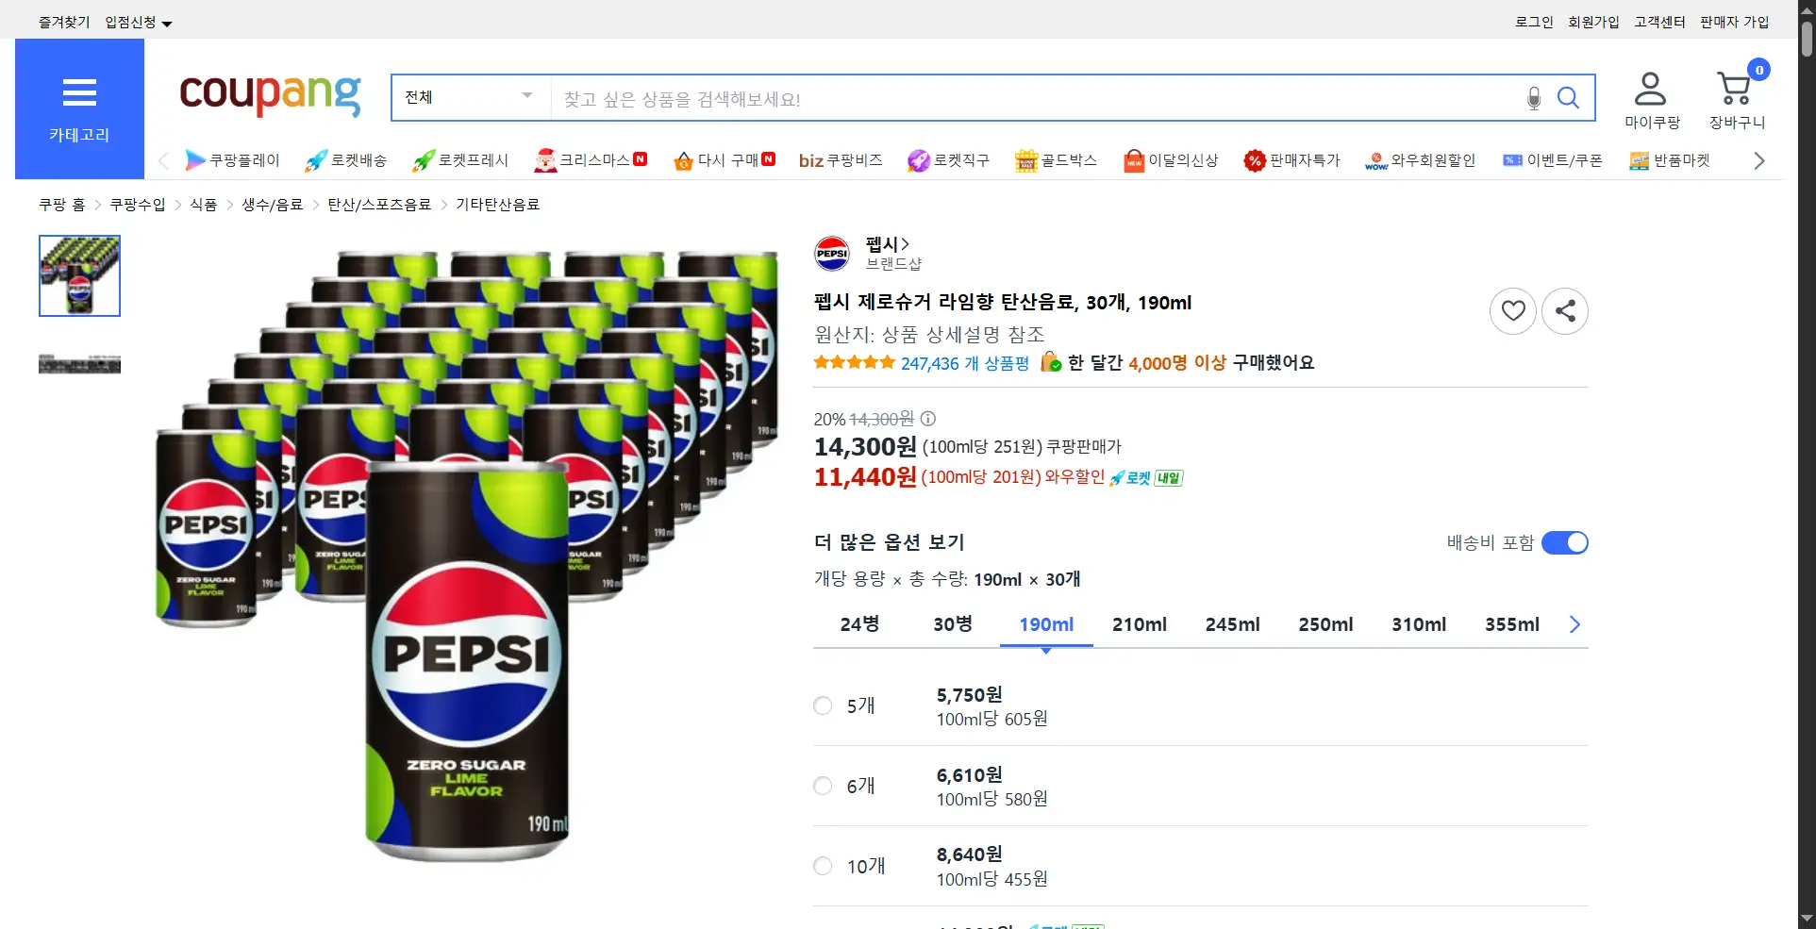Click the magnifier search icon
1816x929 pixels.
[x=1568, y=98]
